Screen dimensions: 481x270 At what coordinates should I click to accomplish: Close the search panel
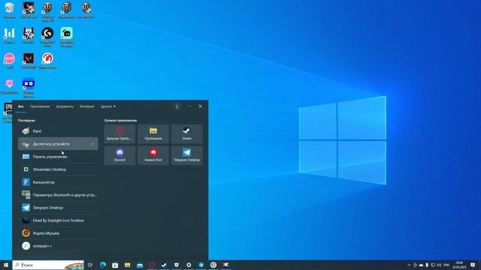tap(201, 106)
